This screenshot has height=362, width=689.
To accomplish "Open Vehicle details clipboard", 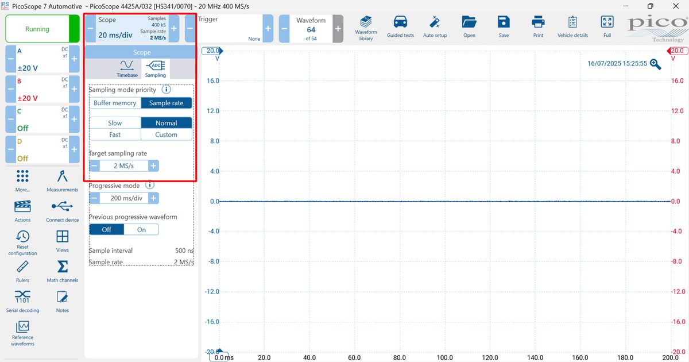I will 572,28.
